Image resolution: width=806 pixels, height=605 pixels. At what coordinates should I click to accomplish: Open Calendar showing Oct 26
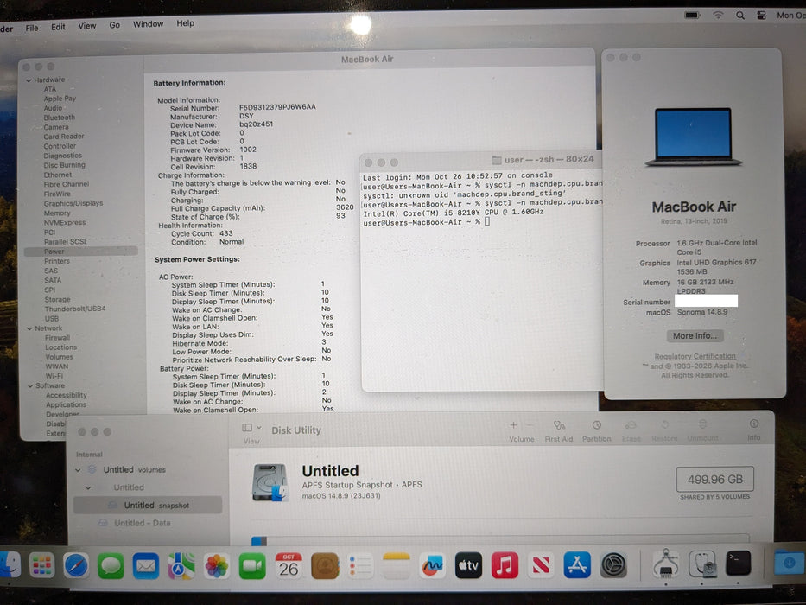(x=289, y=566)
